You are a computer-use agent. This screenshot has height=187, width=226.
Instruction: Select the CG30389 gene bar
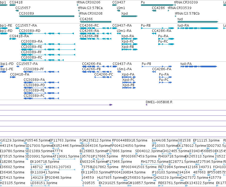click(46, 16)
